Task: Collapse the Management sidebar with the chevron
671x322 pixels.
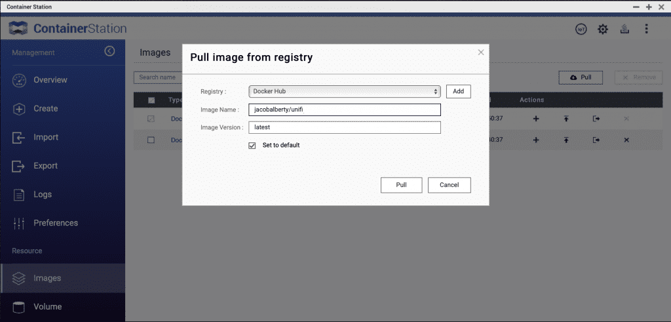Action: point(109,51)
